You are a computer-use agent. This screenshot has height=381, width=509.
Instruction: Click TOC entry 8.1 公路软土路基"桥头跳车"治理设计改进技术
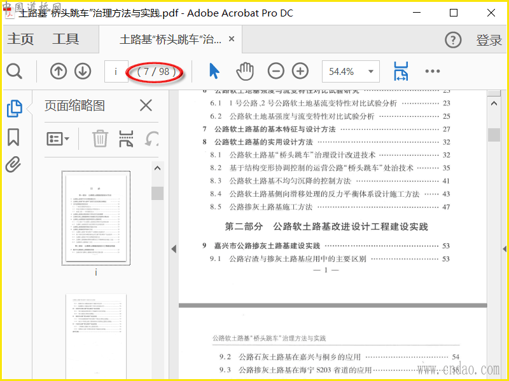[330, 155]
